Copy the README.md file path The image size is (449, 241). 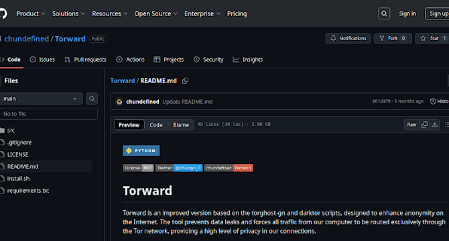pos(185,80)
